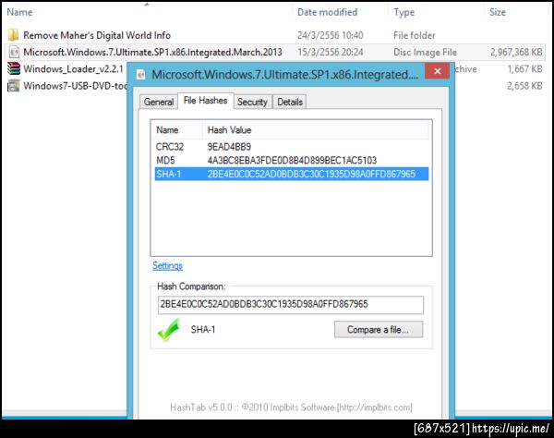The height and width of the screenshot is (438, 554).
Task: Click the CRC32 value 9EAD4BB9
Action: tap(229, 147)
